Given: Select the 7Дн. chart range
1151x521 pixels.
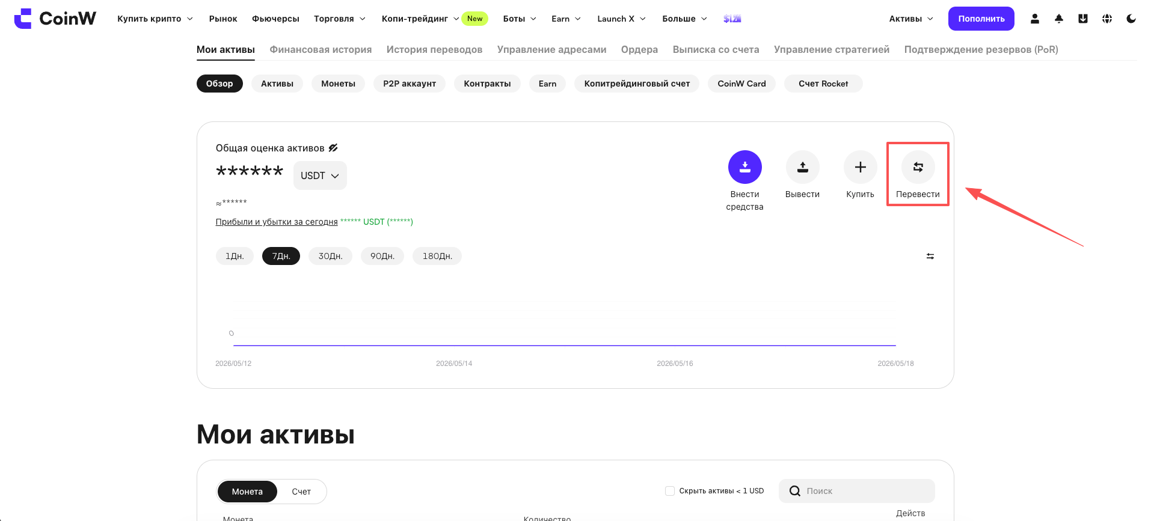Looking at the screenshot, I should tap(281, 256).
